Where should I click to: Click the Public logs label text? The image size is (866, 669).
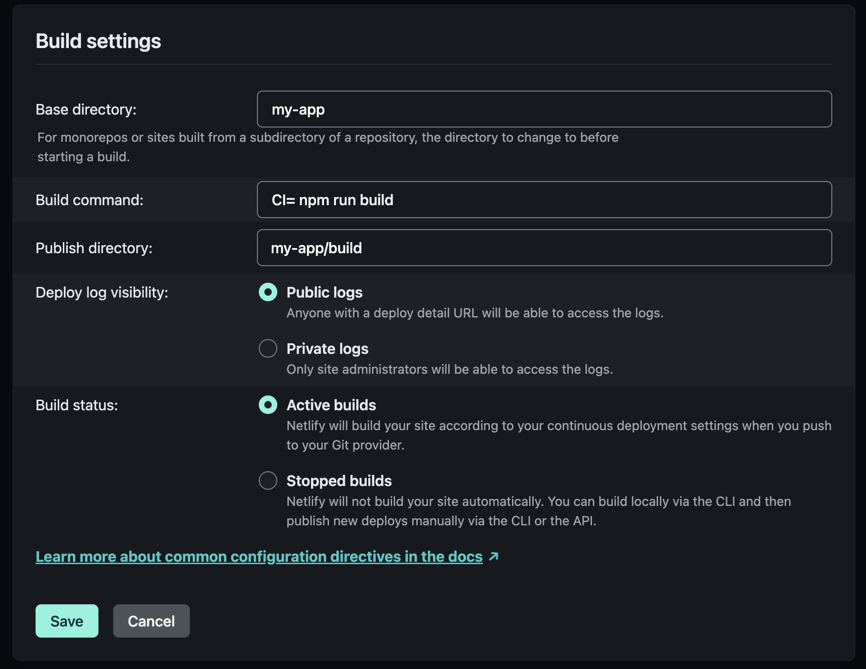(x=324, y=292)
